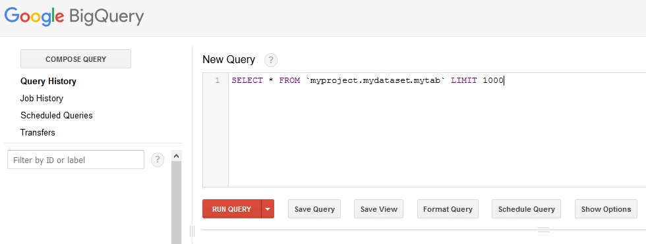Click the 1000 value in the query
The image size is (646, 244).
[493, 80]
